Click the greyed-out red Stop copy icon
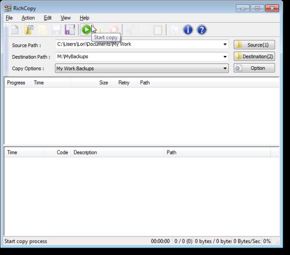The image size is (290, 255). 114,30
